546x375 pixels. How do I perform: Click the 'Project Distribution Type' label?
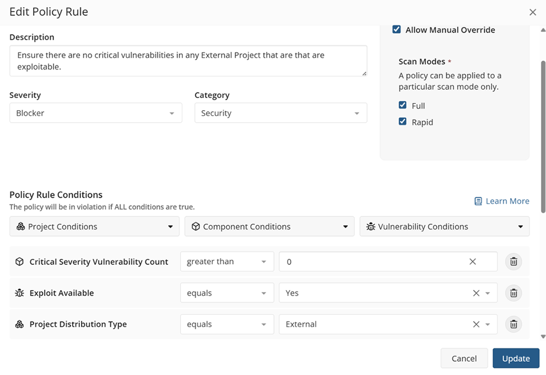(x=78, y=324)
